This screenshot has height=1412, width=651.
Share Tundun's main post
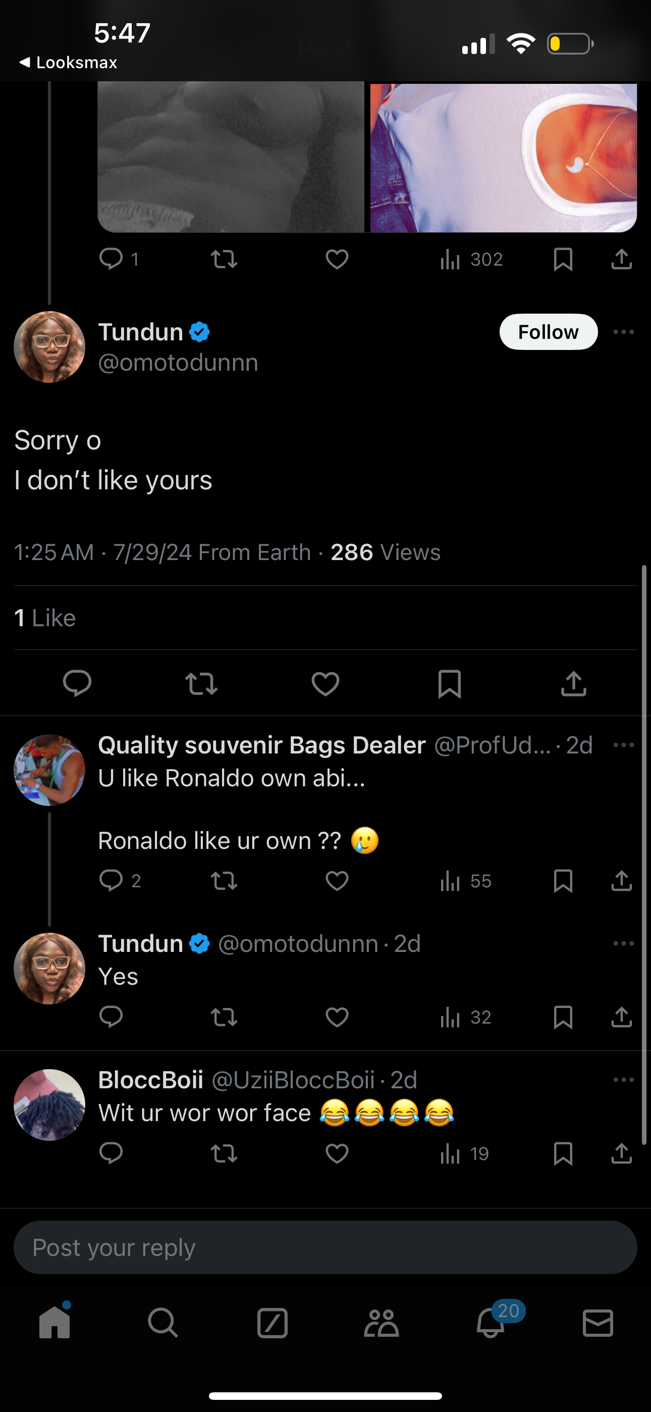pyautogui.click(x=574, y=683)
